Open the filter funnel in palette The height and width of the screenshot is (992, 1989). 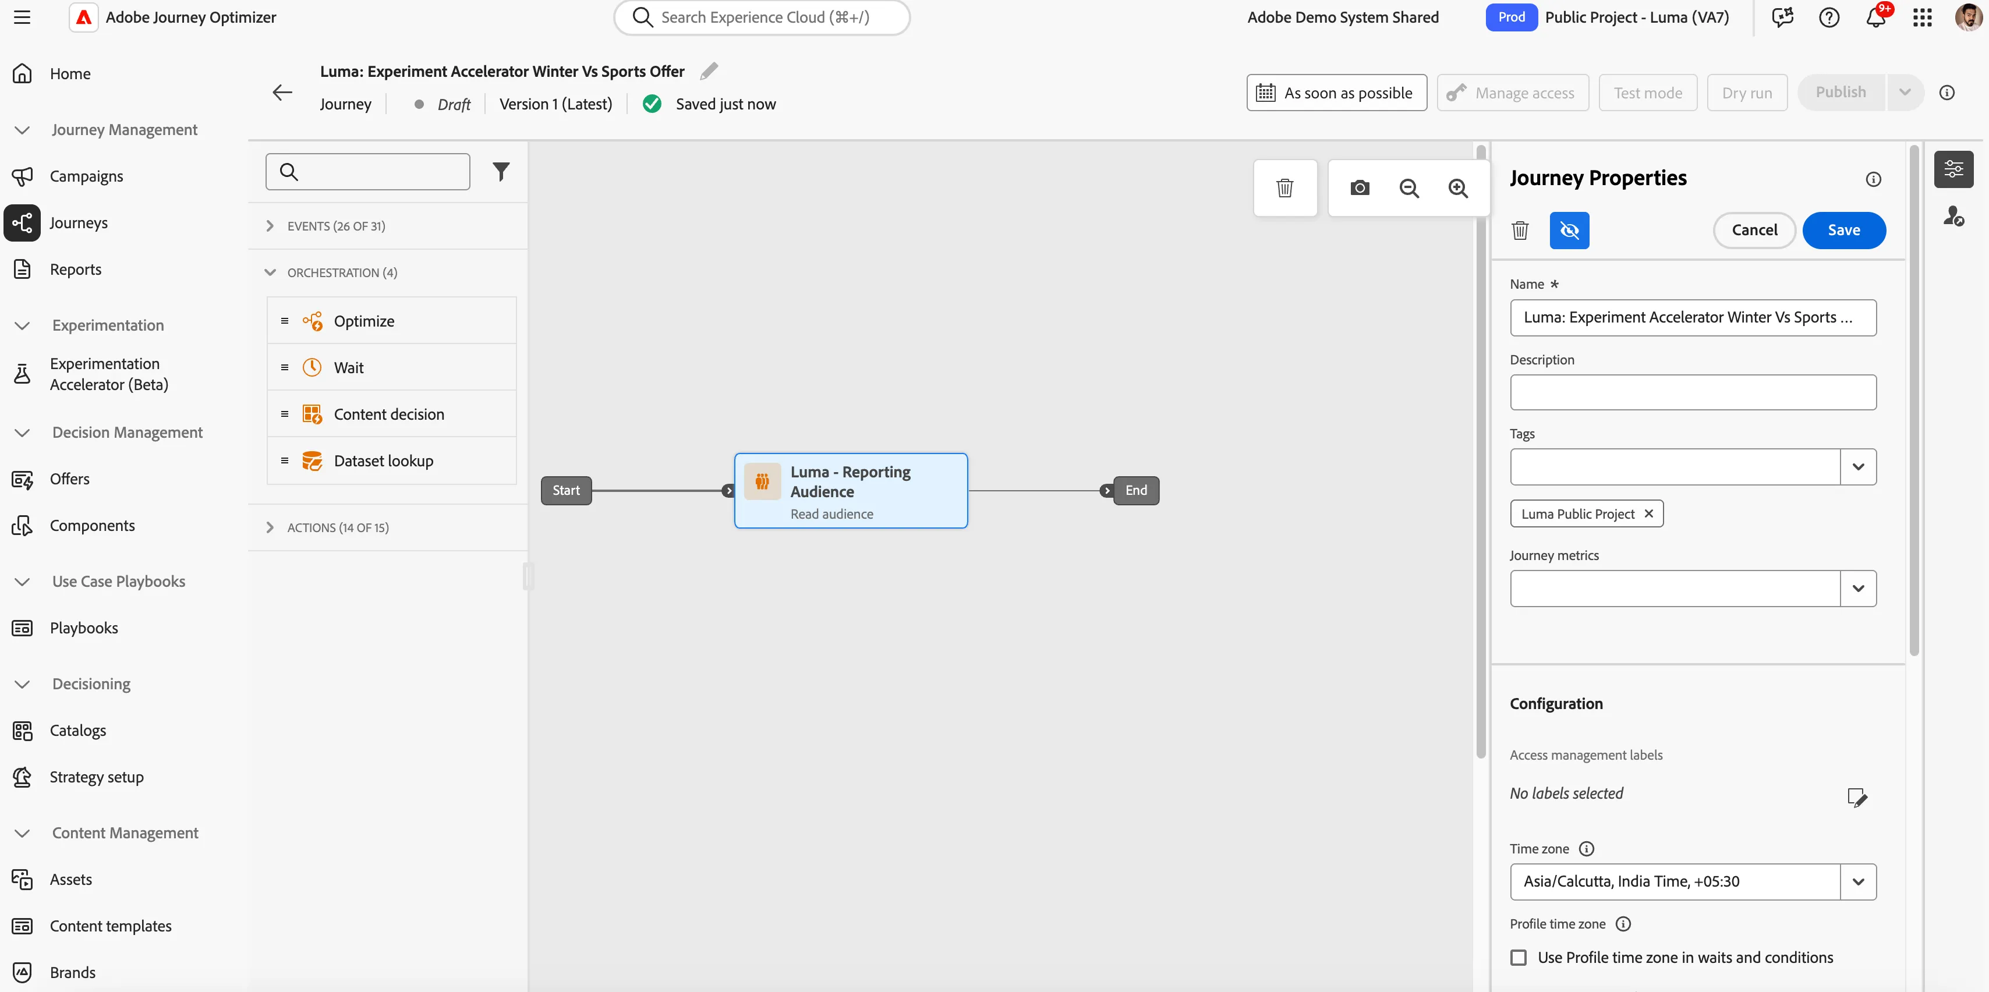[501, 171]
